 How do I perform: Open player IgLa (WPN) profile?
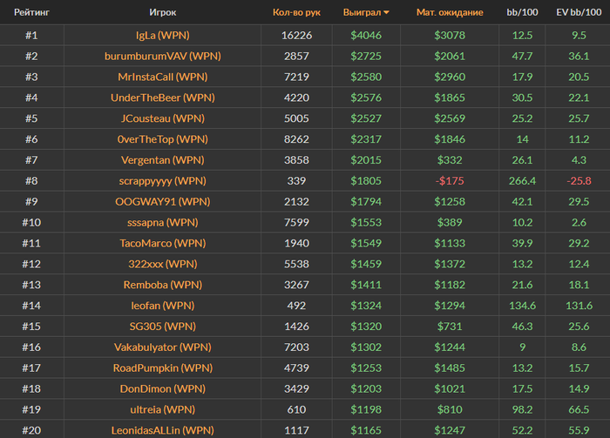[x=157, y=35]
